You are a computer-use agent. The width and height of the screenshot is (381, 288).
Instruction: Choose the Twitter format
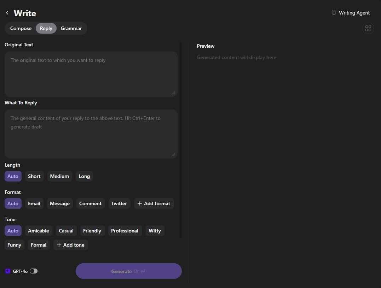[x=119, y=203]
